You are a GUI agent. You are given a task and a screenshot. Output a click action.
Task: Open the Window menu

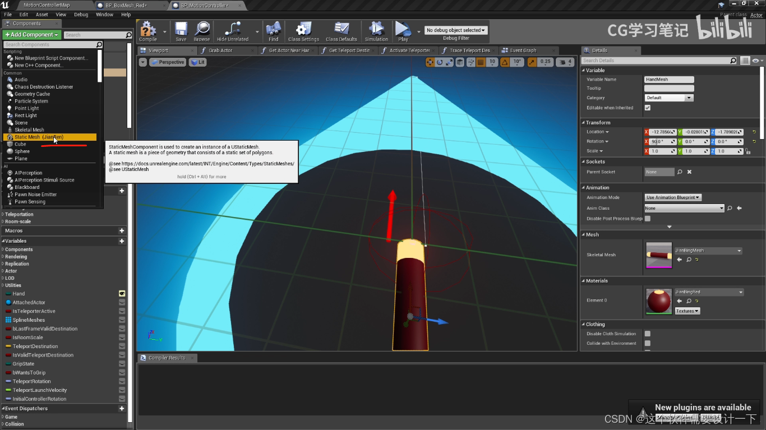click(104, 15)
